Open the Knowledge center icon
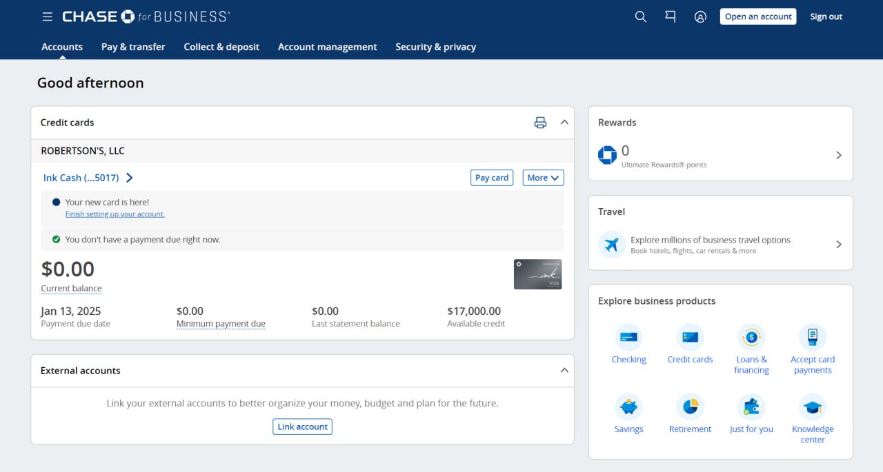 coord(812,407)
